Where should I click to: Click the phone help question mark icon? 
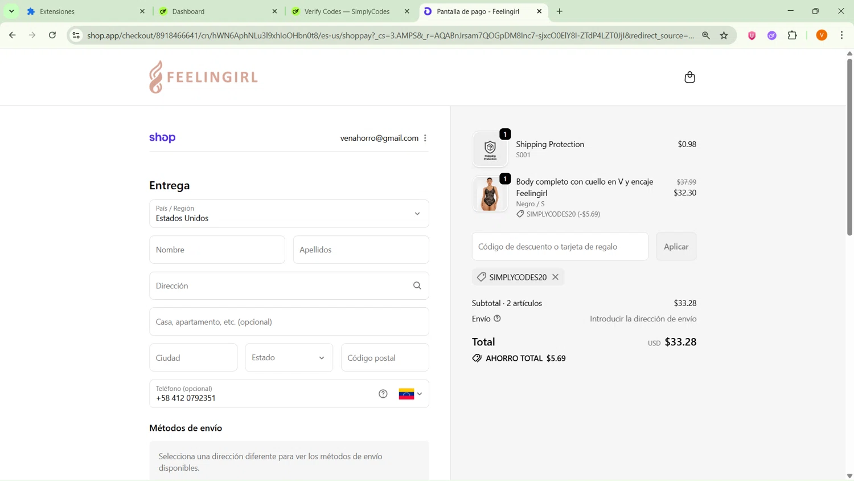point(383,394)
